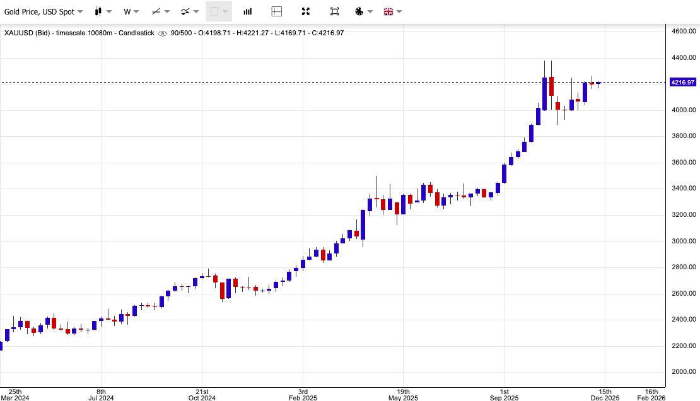Open the technical indicators menu

(189, 11)
